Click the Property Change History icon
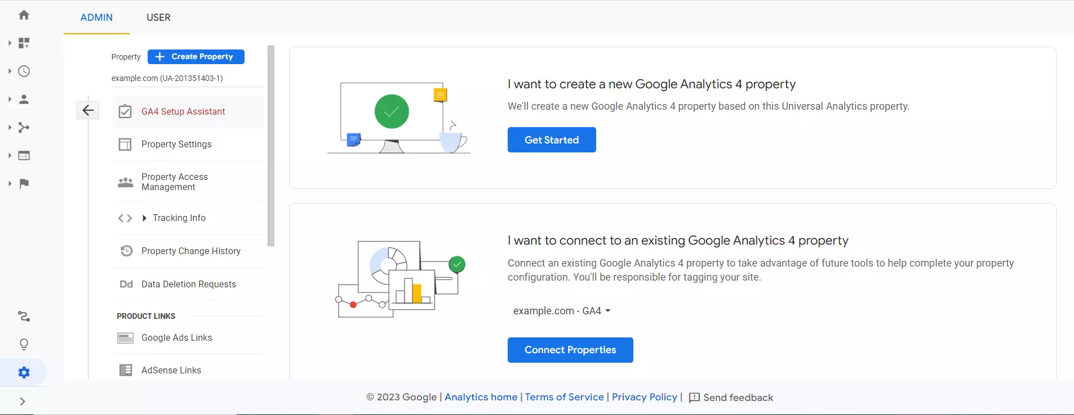Image resolution: width=1074 pixels, height=415 pixels. click(126, 251)
